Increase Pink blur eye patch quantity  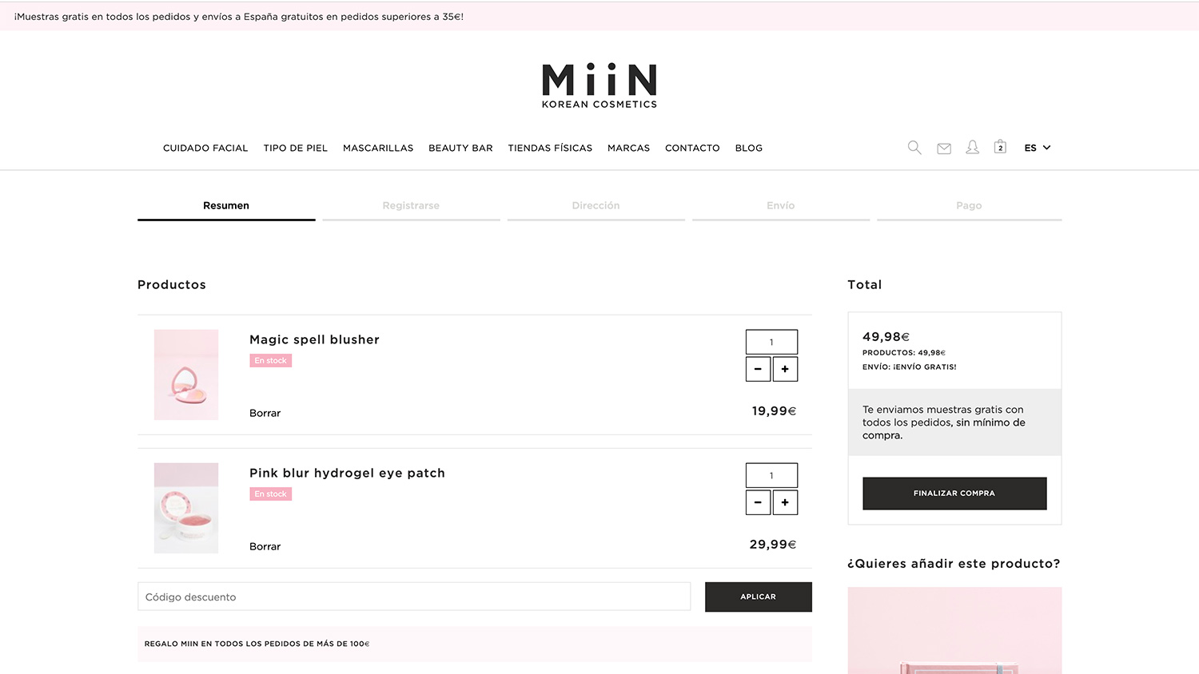[x=785, y=502]
